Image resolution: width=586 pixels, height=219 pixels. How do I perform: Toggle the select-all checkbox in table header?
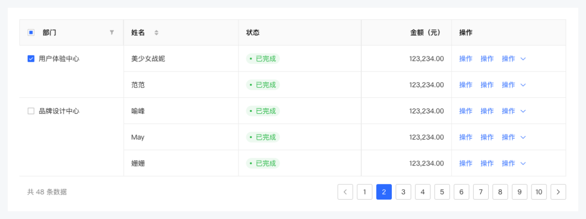31,33
